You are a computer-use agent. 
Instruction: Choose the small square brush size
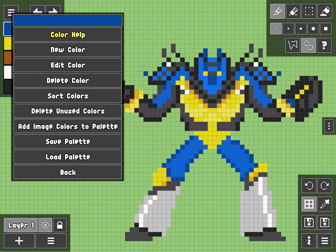[x=300, y=28]
